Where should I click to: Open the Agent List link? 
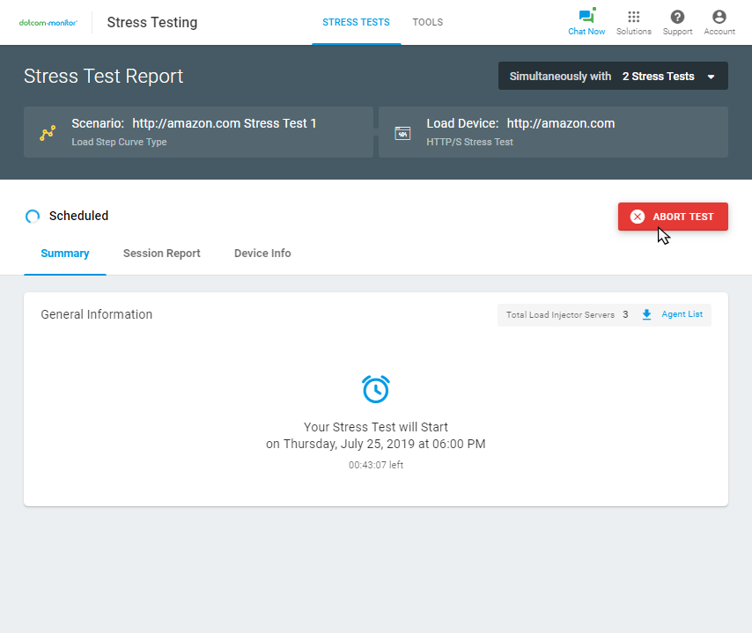682,314
